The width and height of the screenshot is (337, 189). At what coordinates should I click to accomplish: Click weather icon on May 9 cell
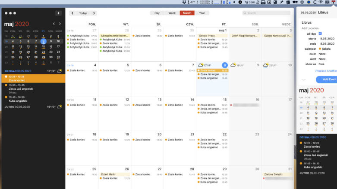coord(233,65)
